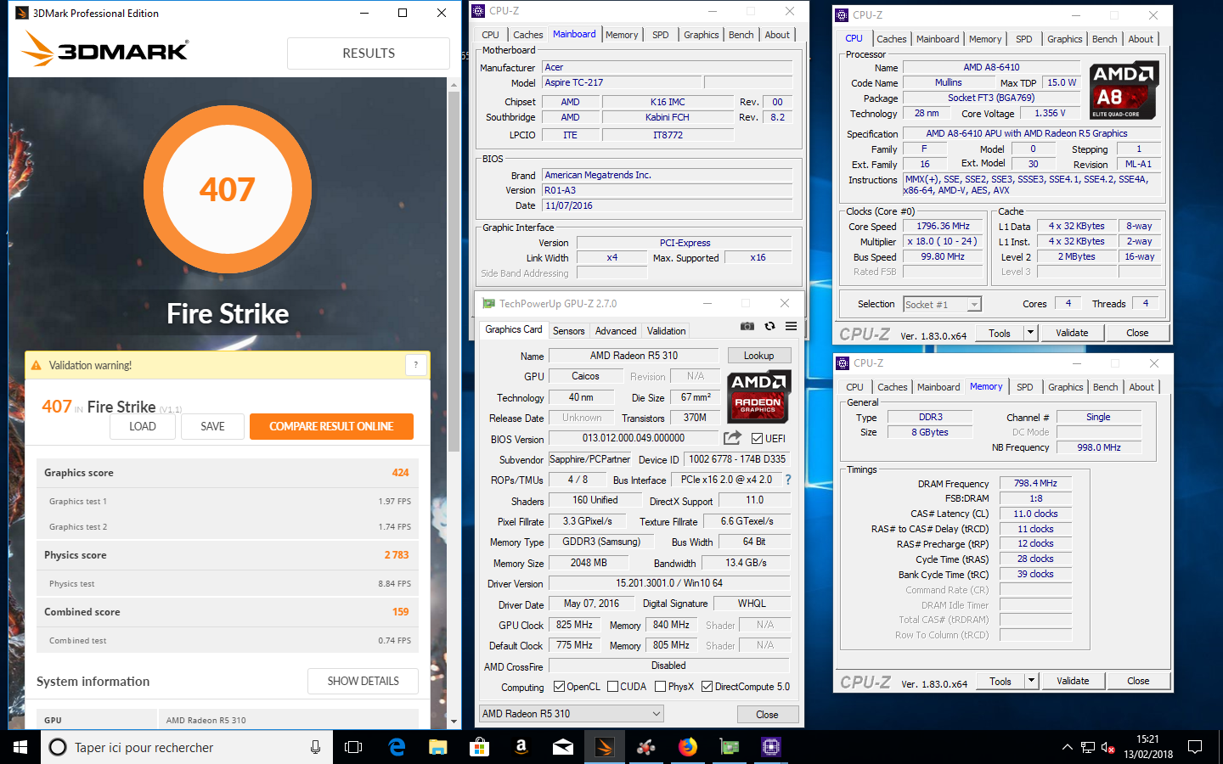Select Graphics tab in the CPU-Z Mainboard window

(702, 35)
